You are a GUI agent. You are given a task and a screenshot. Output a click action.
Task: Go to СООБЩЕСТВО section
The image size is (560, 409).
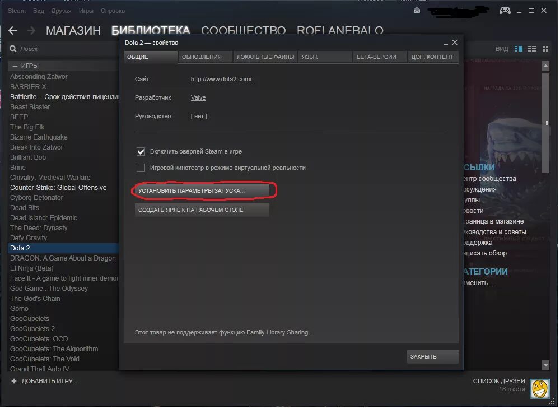(x=243, y=31)
